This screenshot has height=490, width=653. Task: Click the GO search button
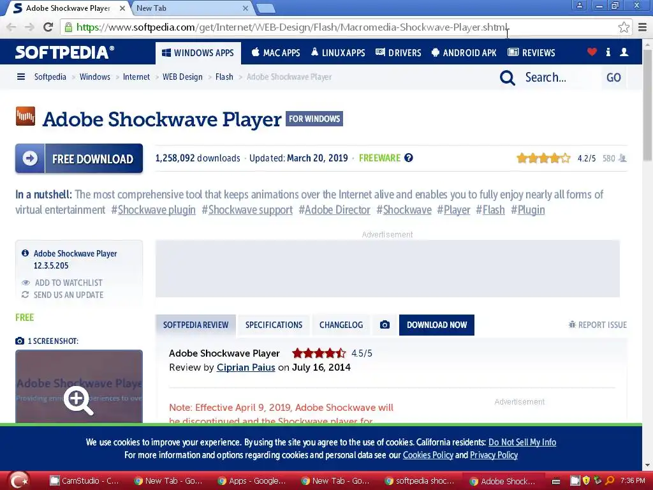click(613, 77)
